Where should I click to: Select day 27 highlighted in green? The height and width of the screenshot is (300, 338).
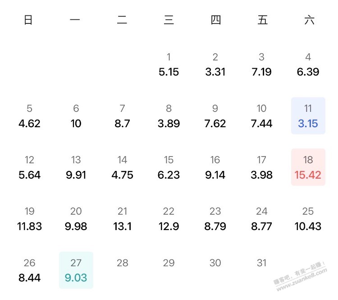(x=76, y=270)
